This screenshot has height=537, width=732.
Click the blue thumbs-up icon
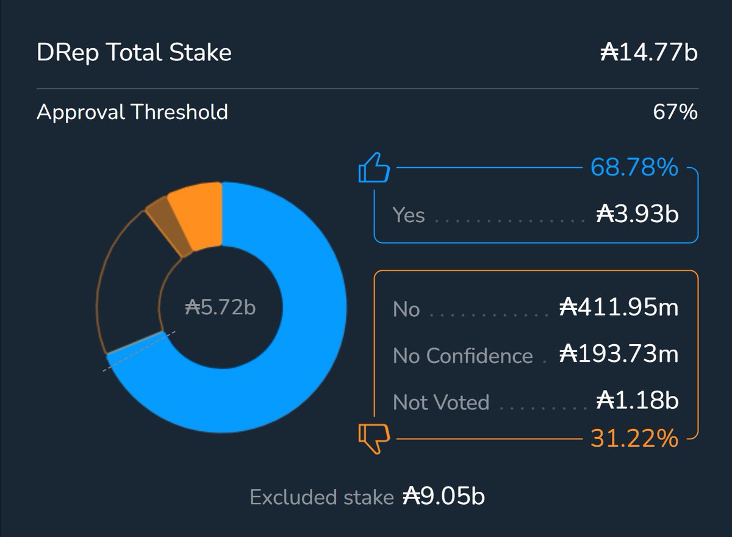[x=373, y=168]
